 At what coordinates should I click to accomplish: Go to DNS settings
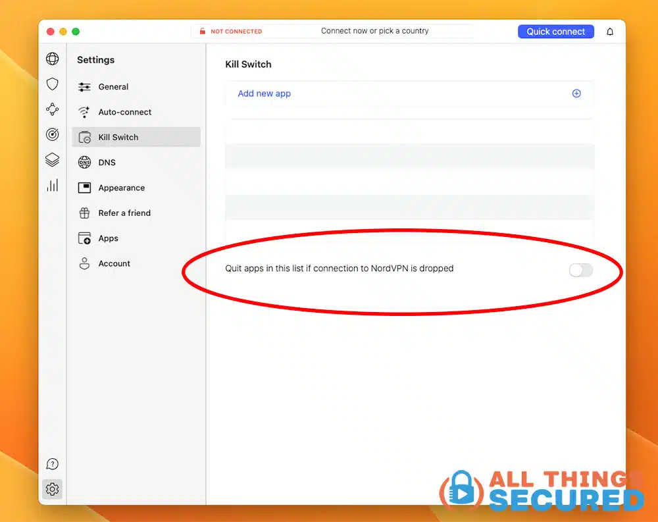tap(107, 163)
